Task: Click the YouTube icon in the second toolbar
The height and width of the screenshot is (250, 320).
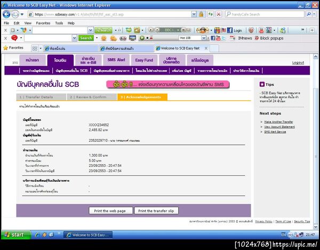Action: 218,38
